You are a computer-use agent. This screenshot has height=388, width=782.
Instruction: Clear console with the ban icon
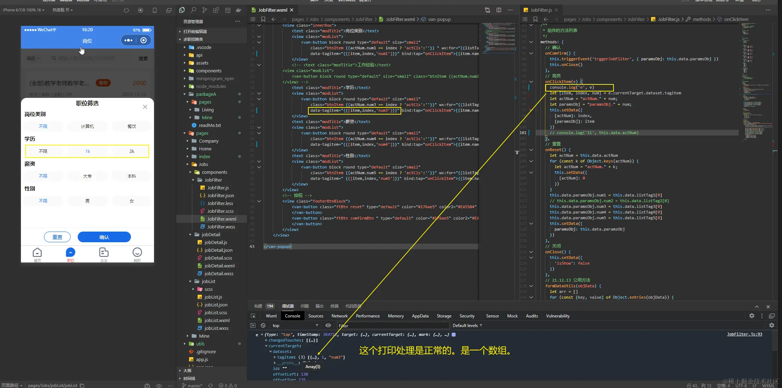click(263, 325)
